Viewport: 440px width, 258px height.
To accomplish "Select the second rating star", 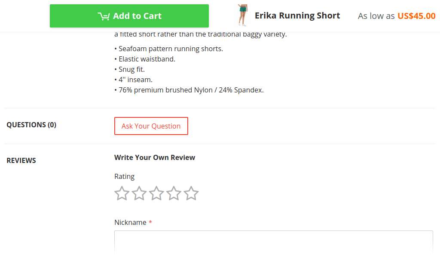I will 139,193.
